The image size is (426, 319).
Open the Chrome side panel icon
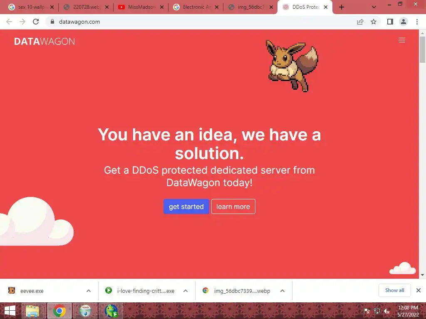(x=390, y=22)
